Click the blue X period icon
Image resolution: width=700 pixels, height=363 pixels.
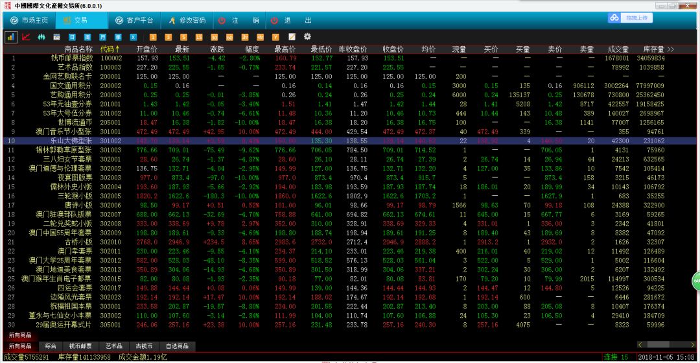(133, 37)
